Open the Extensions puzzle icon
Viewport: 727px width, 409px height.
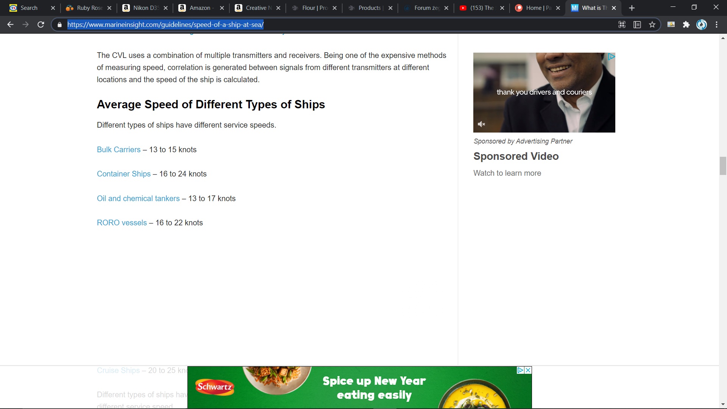point(686,25)
